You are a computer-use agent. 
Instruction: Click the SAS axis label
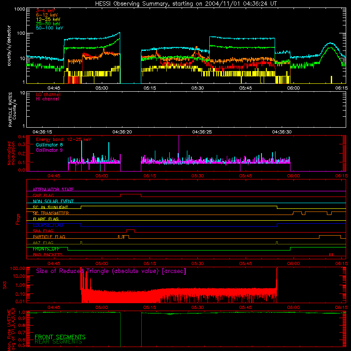5,285
